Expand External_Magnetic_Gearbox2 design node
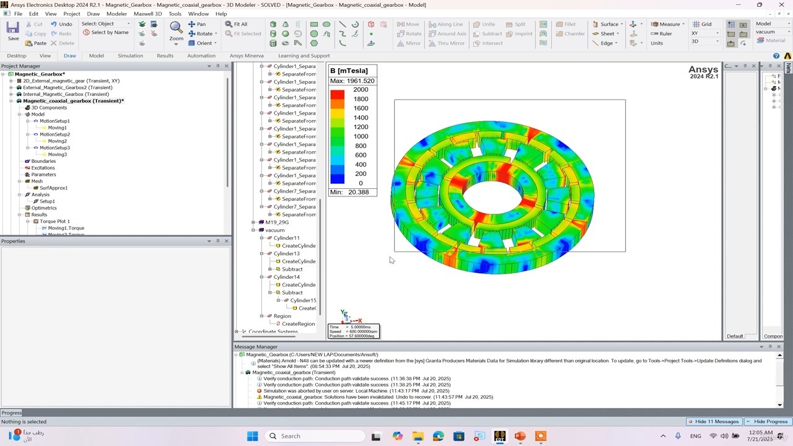The width and height of the screenshot is (793, 446). point(11,87)
